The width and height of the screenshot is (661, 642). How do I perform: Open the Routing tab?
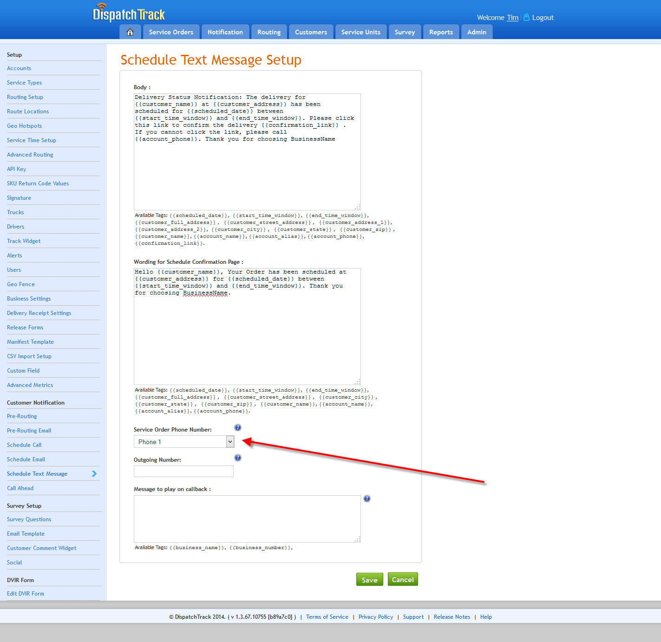click(x=268, y=32)
